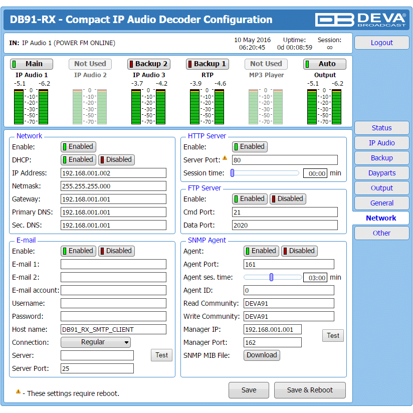413x413 pixels.
Task: Open the Other page
Action: point(381,233)
